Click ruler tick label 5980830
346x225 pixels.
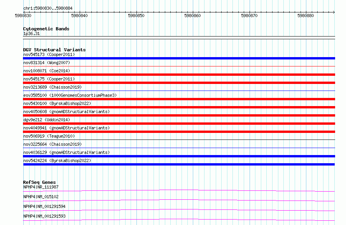[23, 16]
